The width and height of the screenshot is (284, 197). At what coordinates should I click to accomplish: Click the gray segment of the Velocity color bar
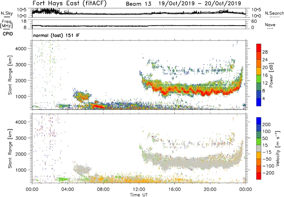point(259,148)
